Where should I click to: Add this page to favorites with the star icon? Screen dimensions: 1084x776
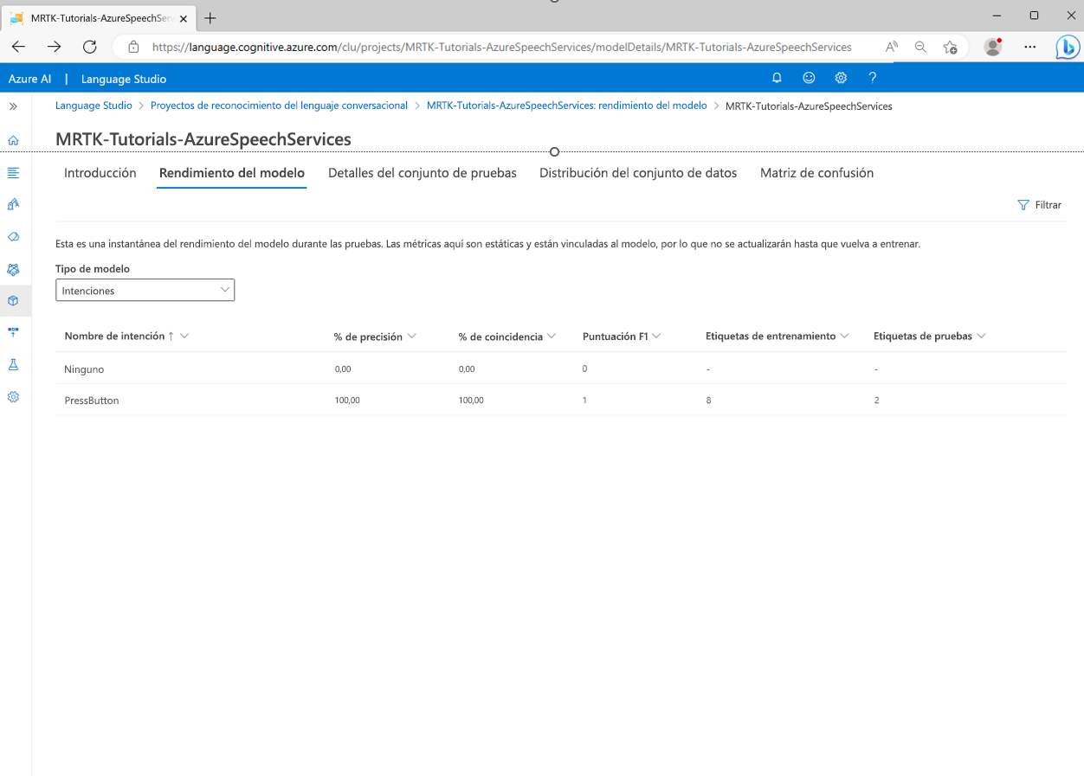pyautogui.click(x=950, y=47)
